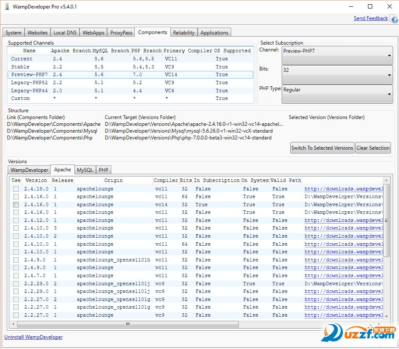399x349 pixels.
Task: Open the Reliability tab
Action: click(x=184, y=33)
